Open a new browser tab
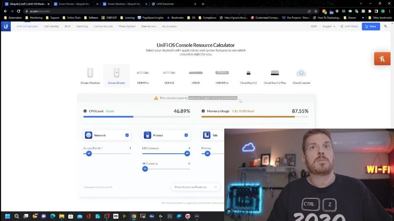Screen dimensions: 394x221 pos(203,4)
